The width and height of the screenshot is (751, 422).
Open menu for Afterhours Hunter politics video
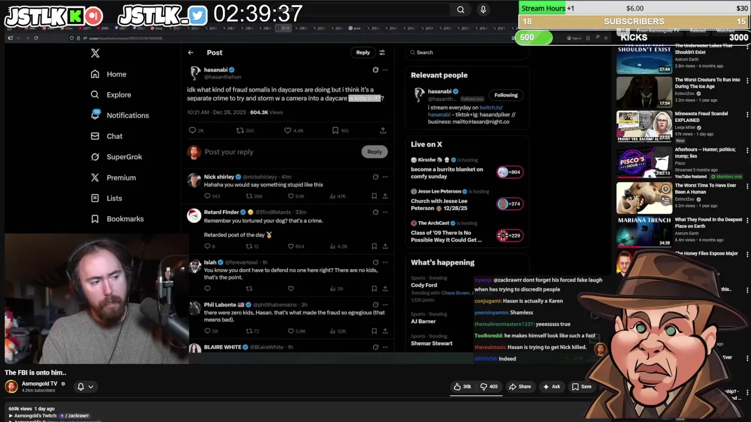[x=747, y=150]
